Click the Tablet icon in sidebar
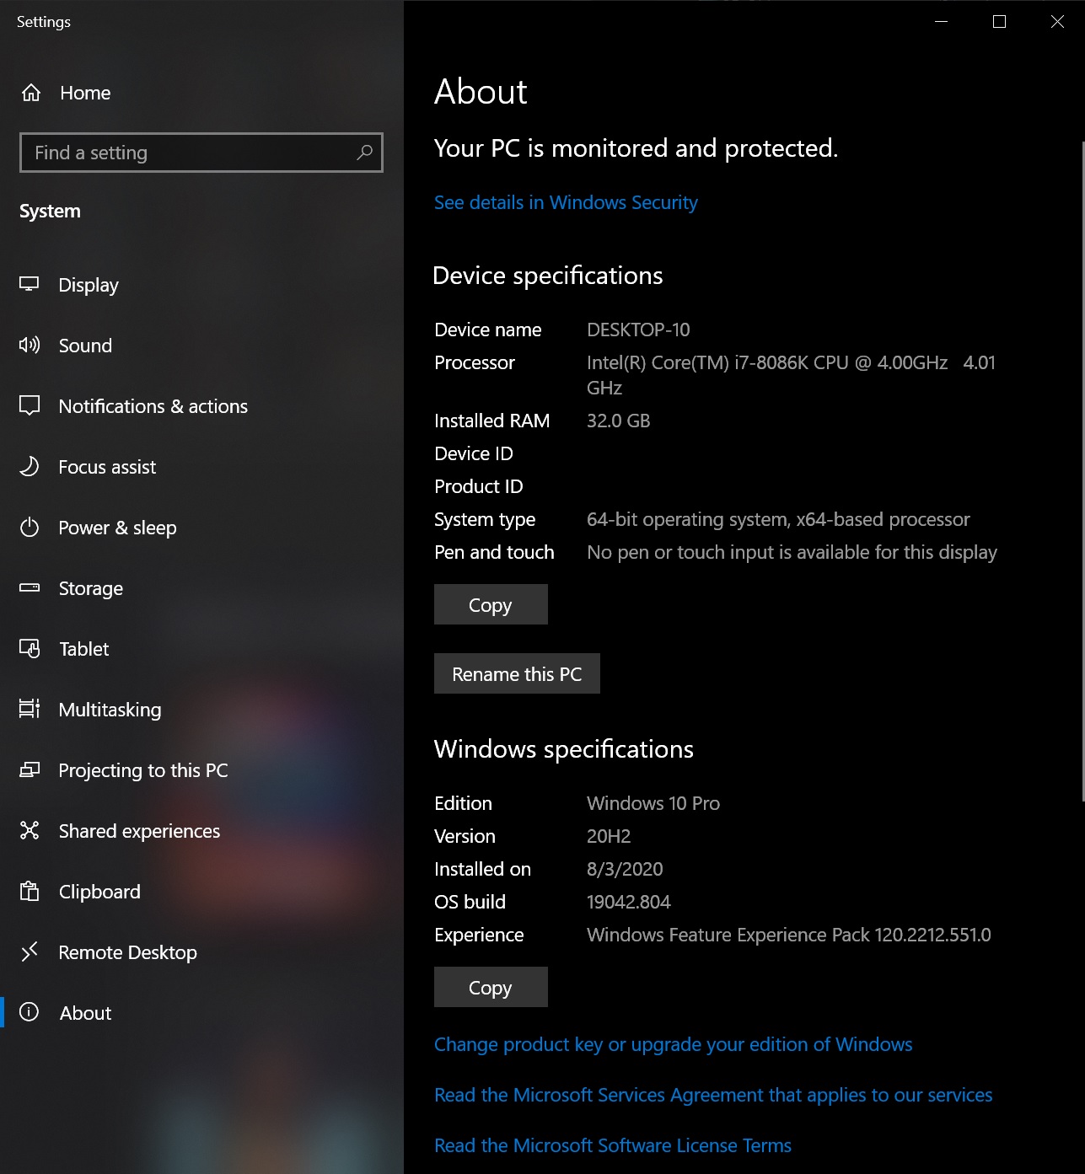Viewport: 1085px width, 1174px height. click(x=30, y=648)
